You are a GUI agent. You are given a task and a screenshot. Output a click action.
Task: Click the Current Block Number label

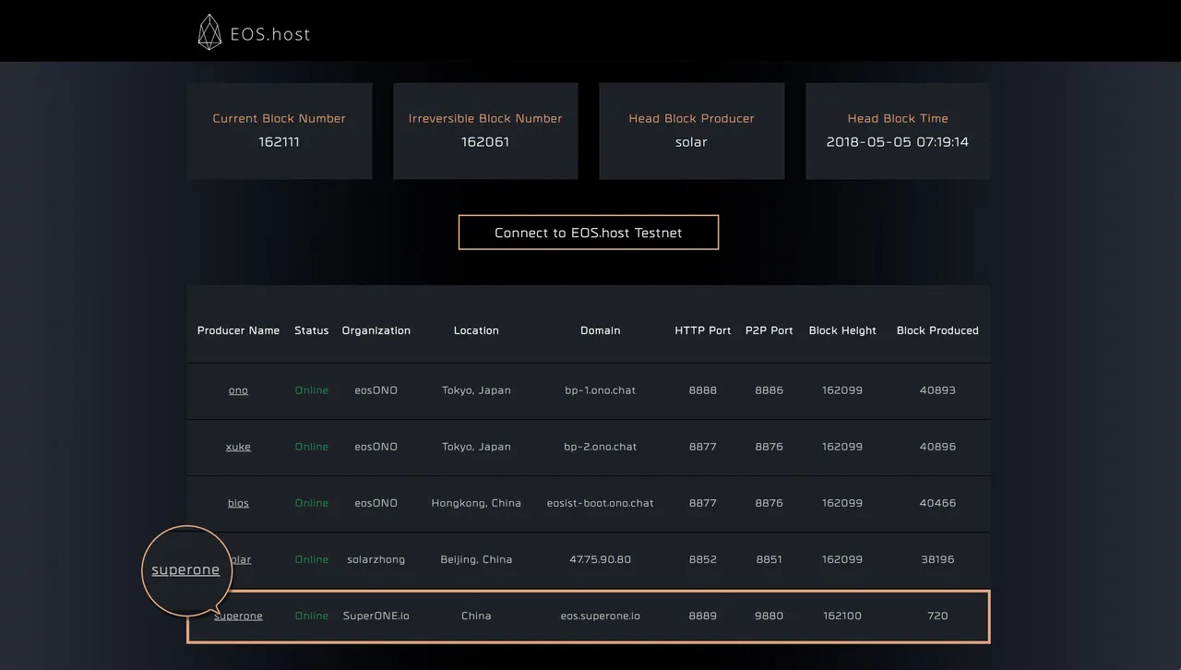(280, 118)
